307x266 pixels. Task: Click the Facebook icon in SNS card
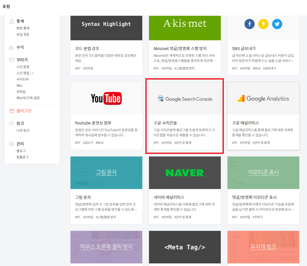pos(249,24)
